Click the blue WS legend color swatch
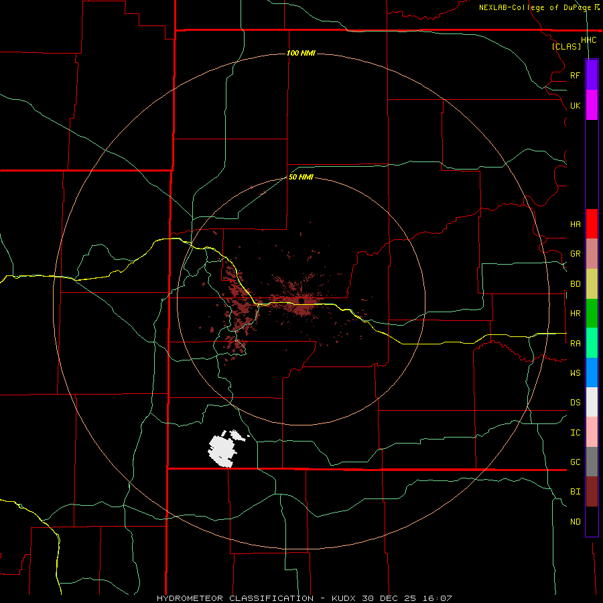This screenshot has height=603, width=603. tap(592, 373)
